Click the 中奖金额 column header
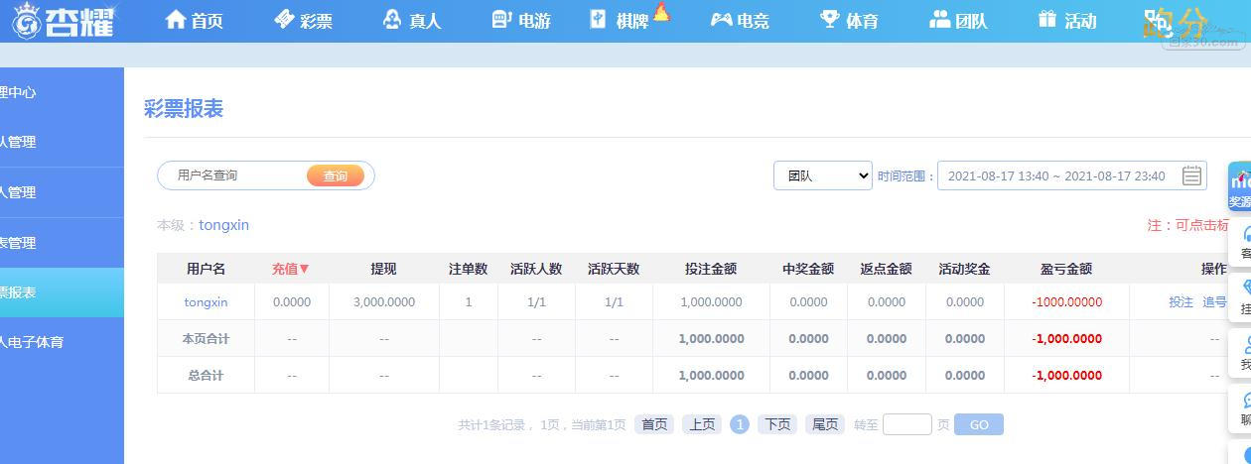 point(808,269)
